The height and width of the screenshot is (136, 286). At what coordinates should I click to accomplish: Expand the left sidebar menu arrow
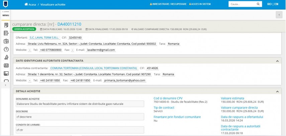(5, 85)
